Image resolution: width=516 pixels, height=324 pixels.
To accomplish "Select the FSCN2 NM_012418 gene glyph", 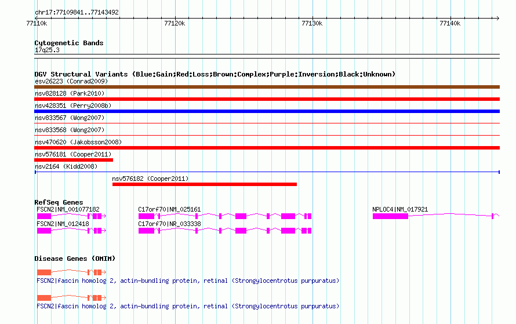I will click(71, 231).
